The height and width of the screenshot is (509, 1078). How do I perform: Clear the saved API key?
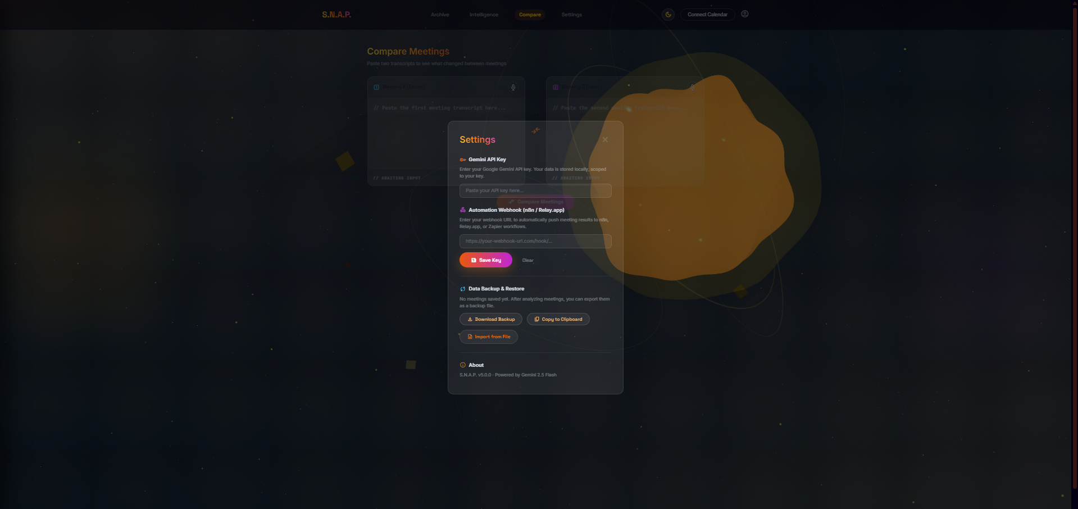pyautogui.click(x=528, y=260)
